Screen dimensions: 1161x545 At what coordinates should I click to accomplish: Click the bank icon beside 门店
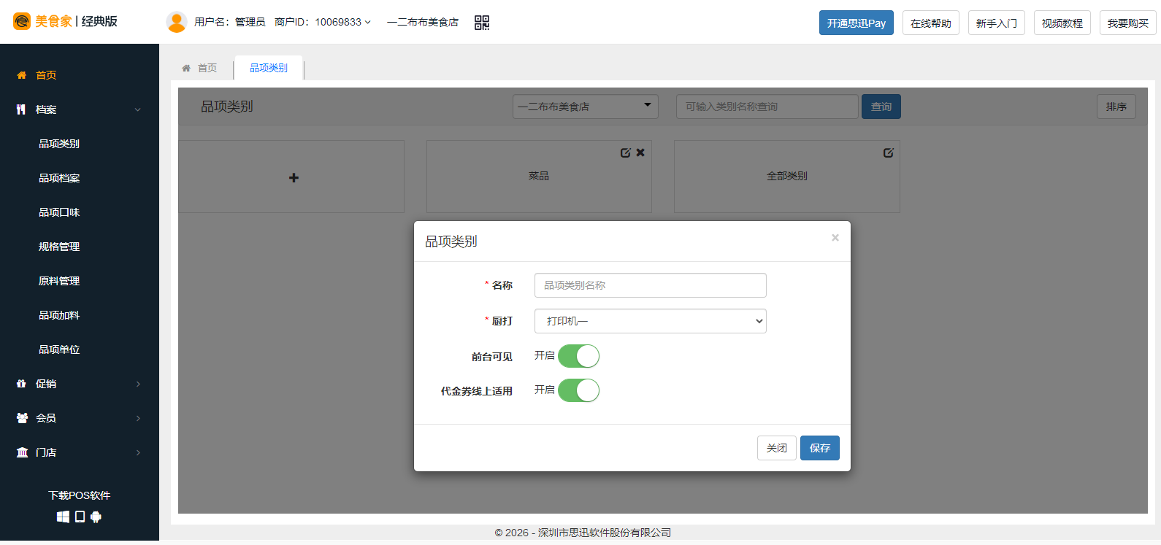pos(22,452)
